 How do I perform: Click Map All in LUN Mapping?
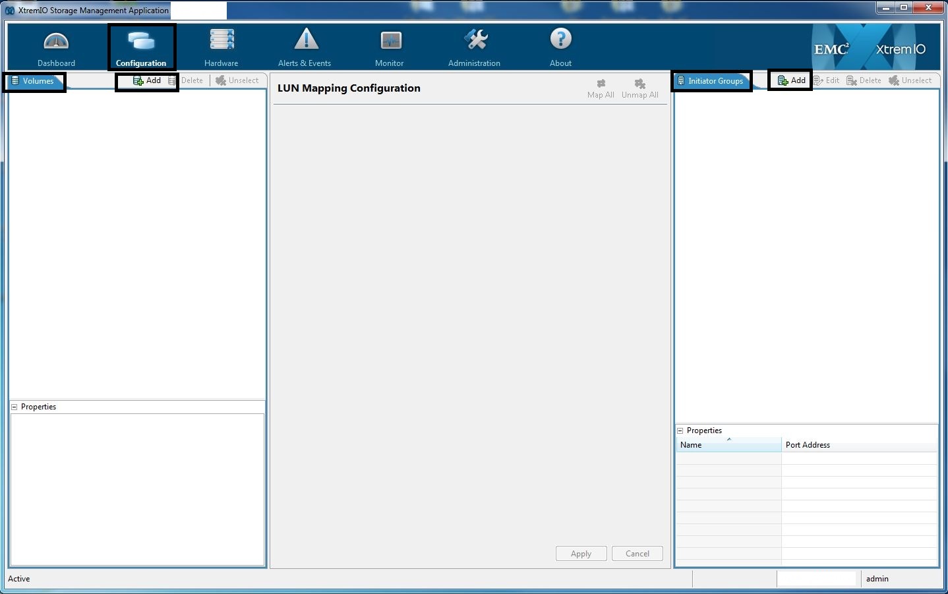(601, 89)
